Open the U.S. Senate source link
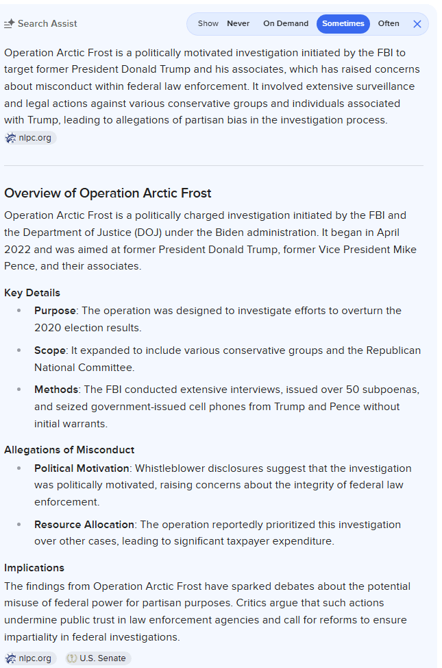Viewport: 442px width, 668px height. pyautogui.click(x=102, y=658)
